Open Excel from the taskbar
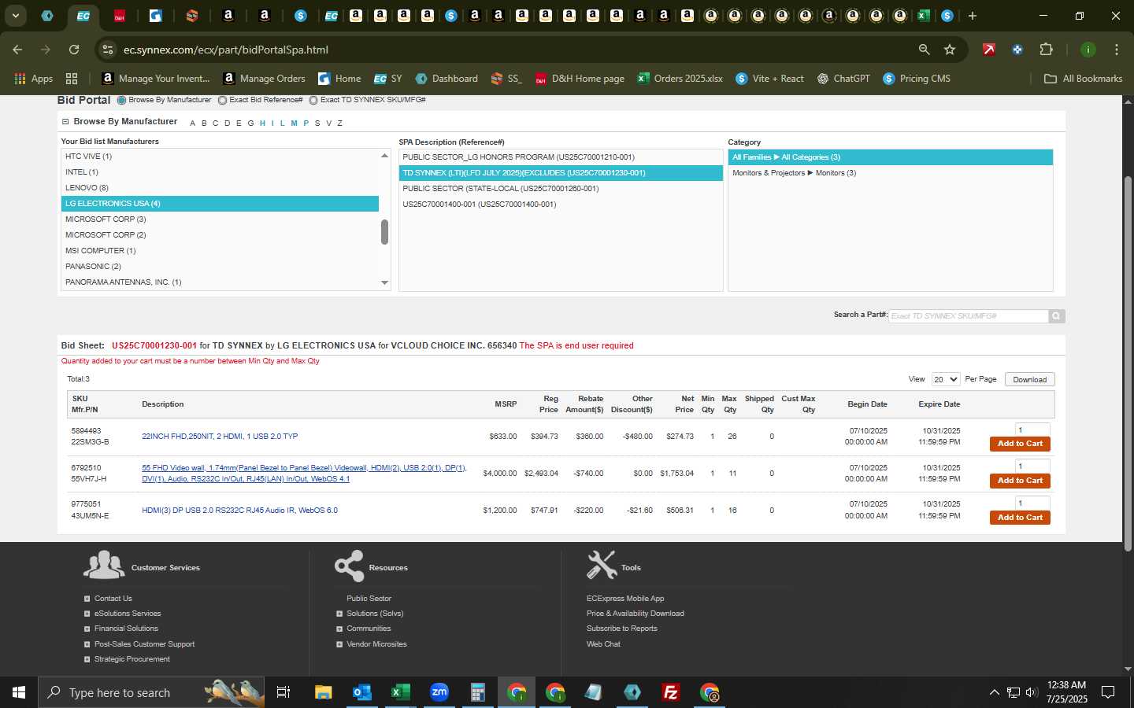Screen dimensions: 1134x708 400,692
